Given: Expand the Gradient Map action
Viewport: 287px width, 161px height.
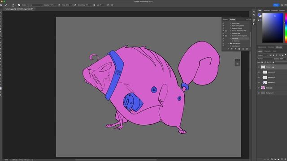Looking at the screenshot, I should [230, 34].
